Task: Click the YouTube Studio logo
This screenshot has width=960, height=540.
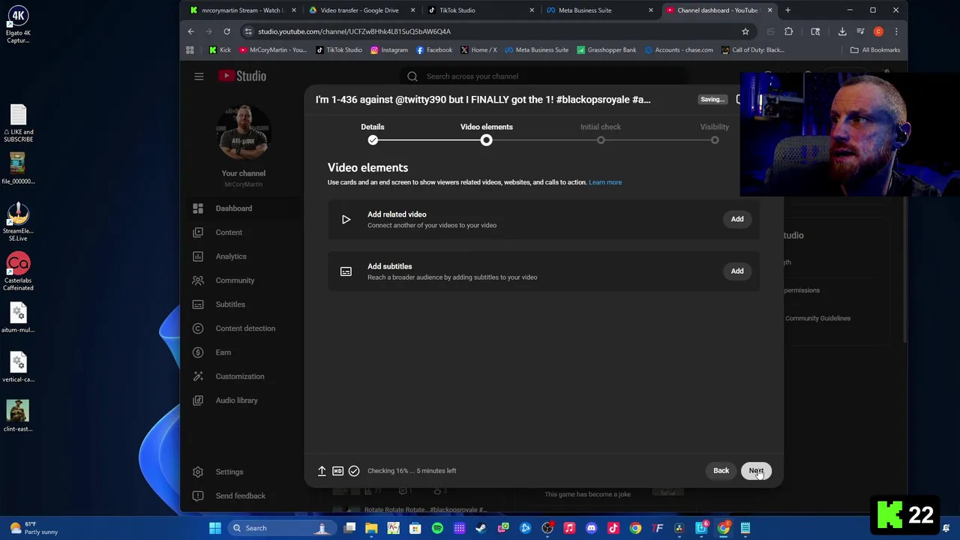Action: 242,76
